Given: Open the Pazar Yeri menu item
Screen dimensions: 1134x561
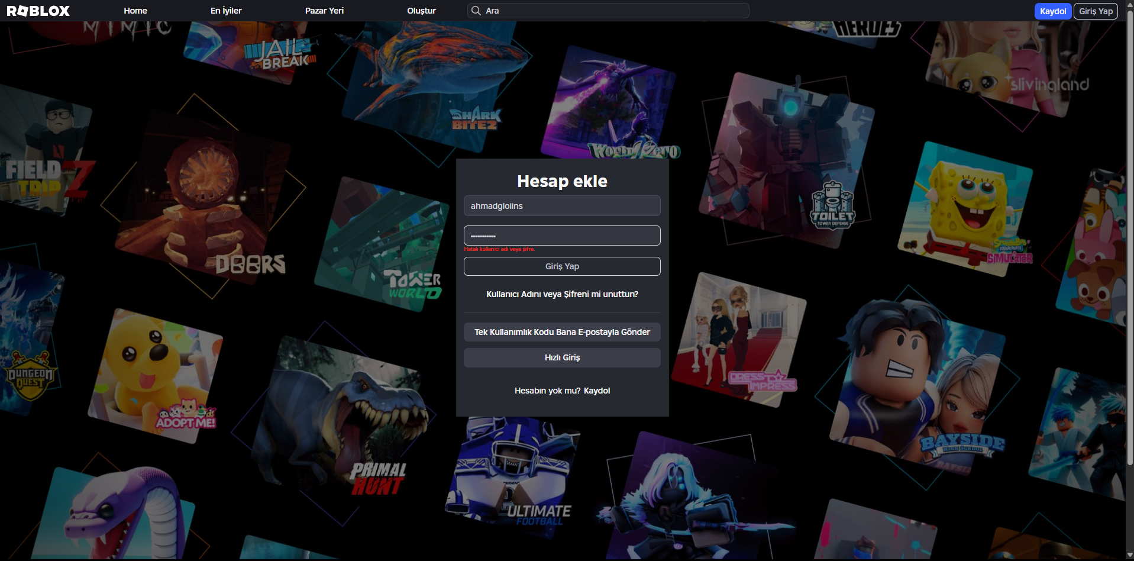Looking at the screenshot, I should point(324,11).
